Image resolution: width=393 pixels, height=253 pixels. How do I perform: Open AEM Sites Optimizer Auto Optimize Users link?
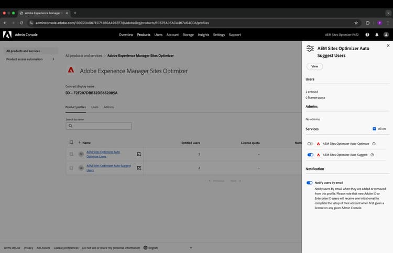(x=103, y=154)
